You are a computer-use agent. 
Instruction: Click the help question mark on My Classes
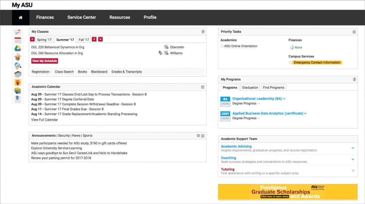click(203, 32)
